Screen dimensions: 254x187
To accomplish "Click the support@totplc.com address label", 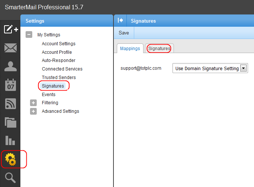I will pos(141,68).
